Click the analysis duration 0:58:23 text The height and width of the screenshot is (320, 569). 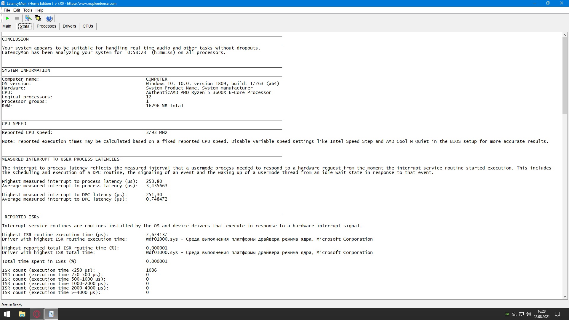coord(137,52)
